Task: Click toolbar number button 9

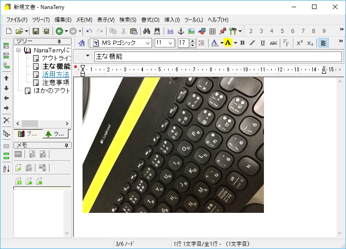Action: (x=324, y=31)
